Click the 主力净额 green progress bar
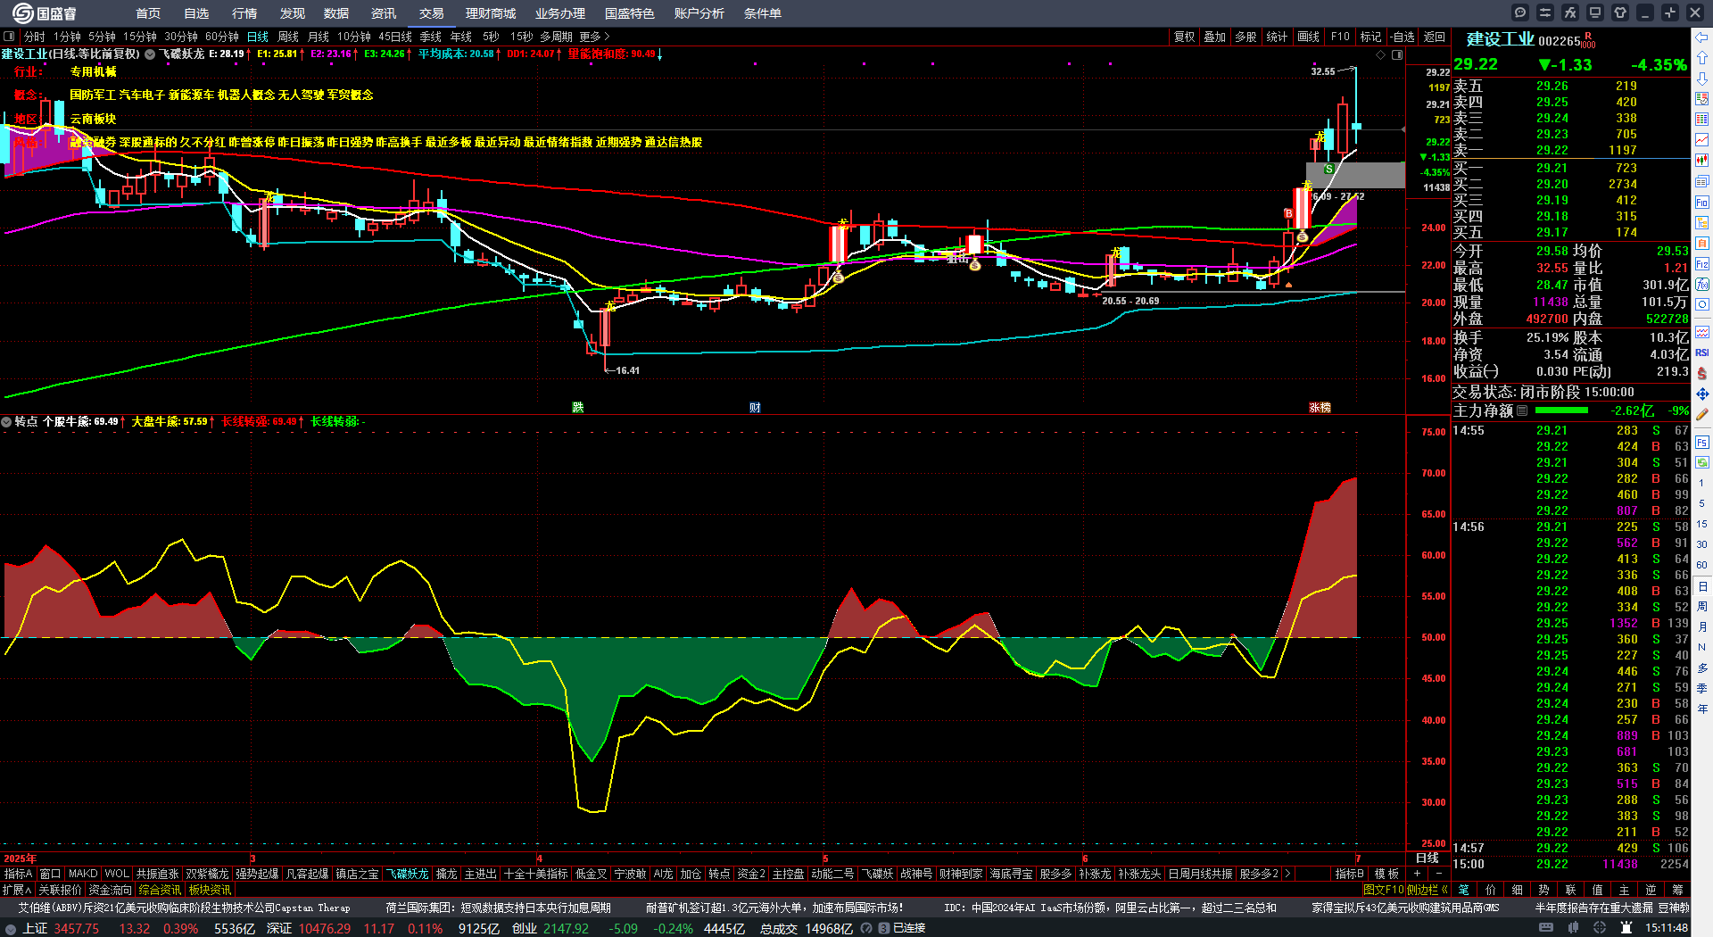This screenshot has height=937, width=1713. click(x=1561, y=410)
